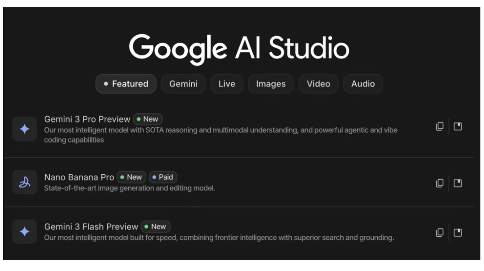The height and width of the screenshot is (271, 484).
Task: Open the Gemini 3 Pro Preview model title
Action: click(87, 119)
